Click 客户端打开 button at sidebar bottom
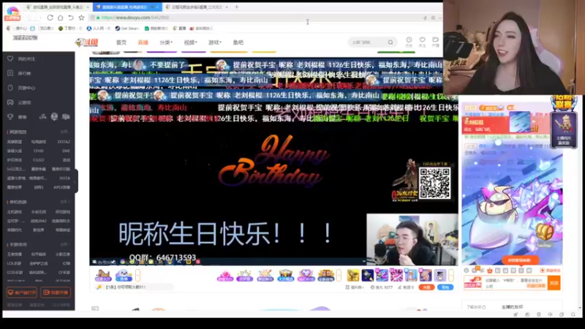Screen dimensions: 585x329 point(22,292)
